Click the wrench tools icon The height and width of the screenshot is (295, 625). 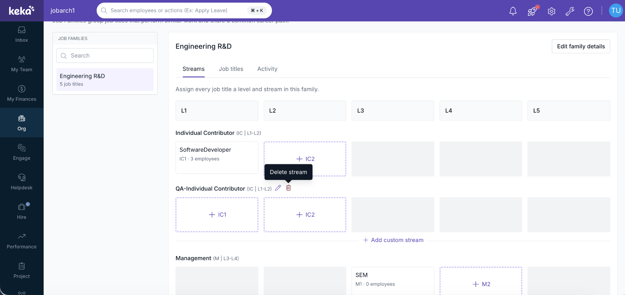(570, 11)
